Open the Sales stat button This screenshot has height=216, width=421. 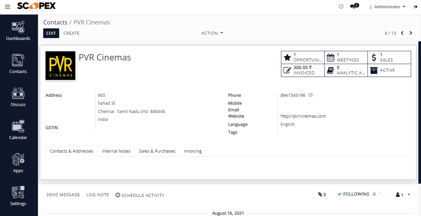tap(389, 57)
